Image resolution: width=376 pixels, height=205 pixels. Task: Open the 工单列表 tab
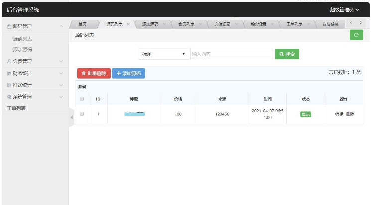tap(294, 24)
